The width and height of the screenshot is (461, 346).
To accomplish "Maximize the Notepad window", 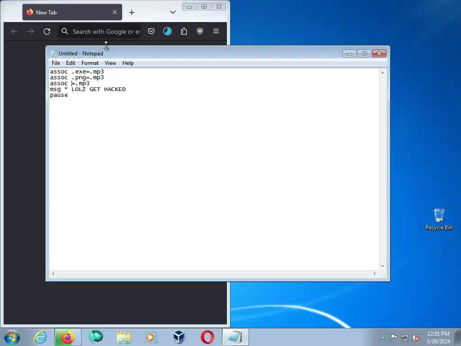I will click(364, 53).
